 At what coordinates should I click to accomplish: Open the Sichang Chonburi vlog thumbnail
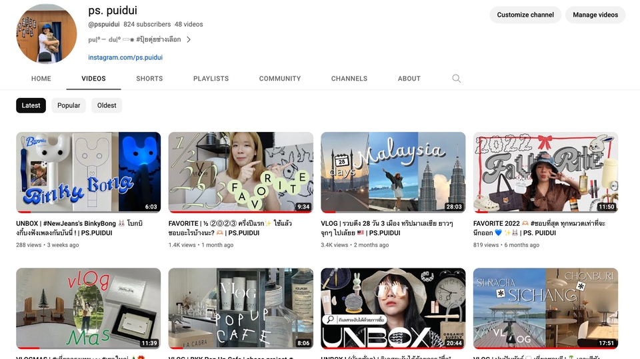coord(546,308)
